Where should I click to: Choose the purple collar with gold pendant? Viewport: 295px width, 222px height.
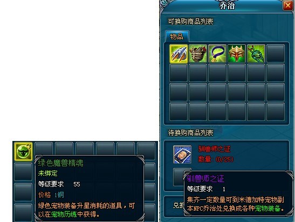pyautogui.click(x=217, y=53)
